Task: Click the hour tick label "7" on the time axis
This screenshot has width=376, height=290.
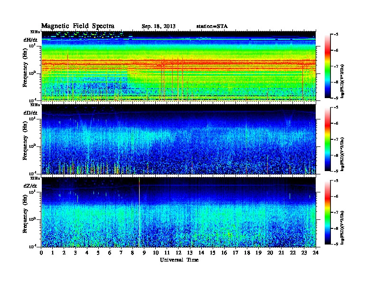Action: [x=122, y=253]
